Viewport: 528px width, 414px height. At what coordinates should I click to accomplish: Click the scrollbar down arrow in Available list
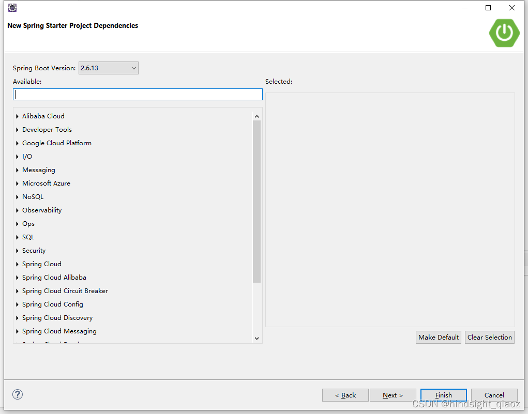(x=257, y=338)
